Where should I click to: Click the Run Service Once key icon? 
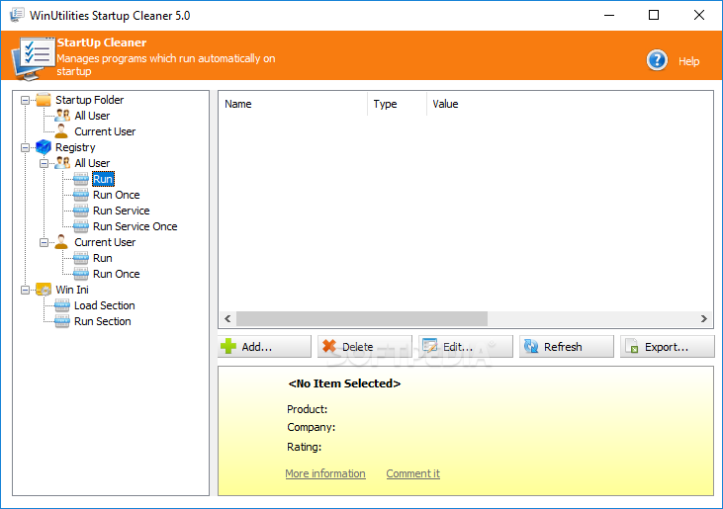click(81, 226)
